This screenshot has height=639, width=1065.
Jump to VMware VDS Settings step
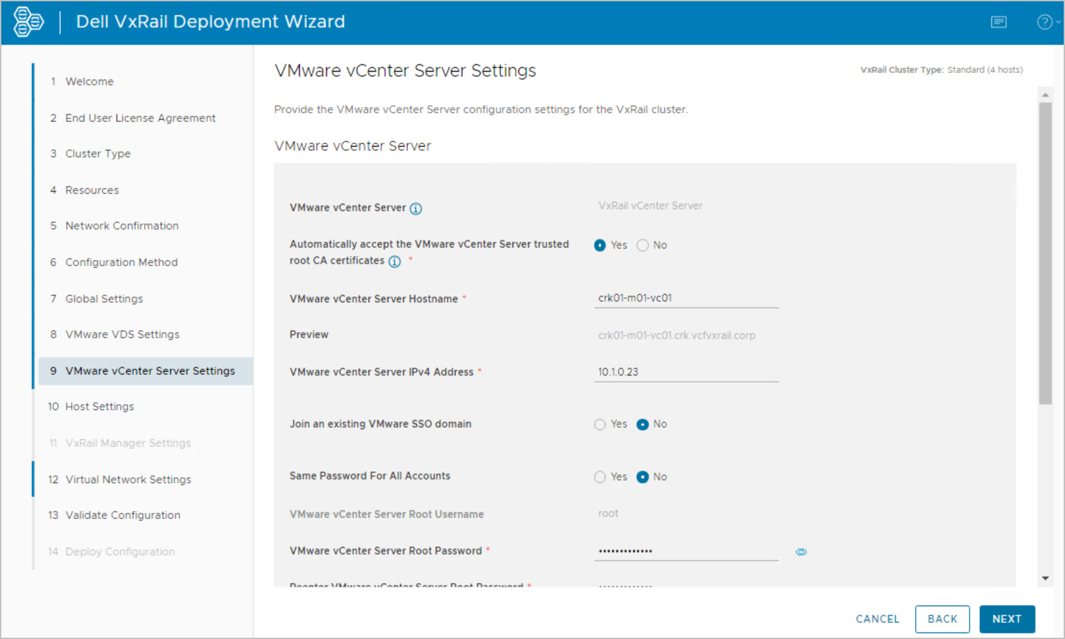122,335
